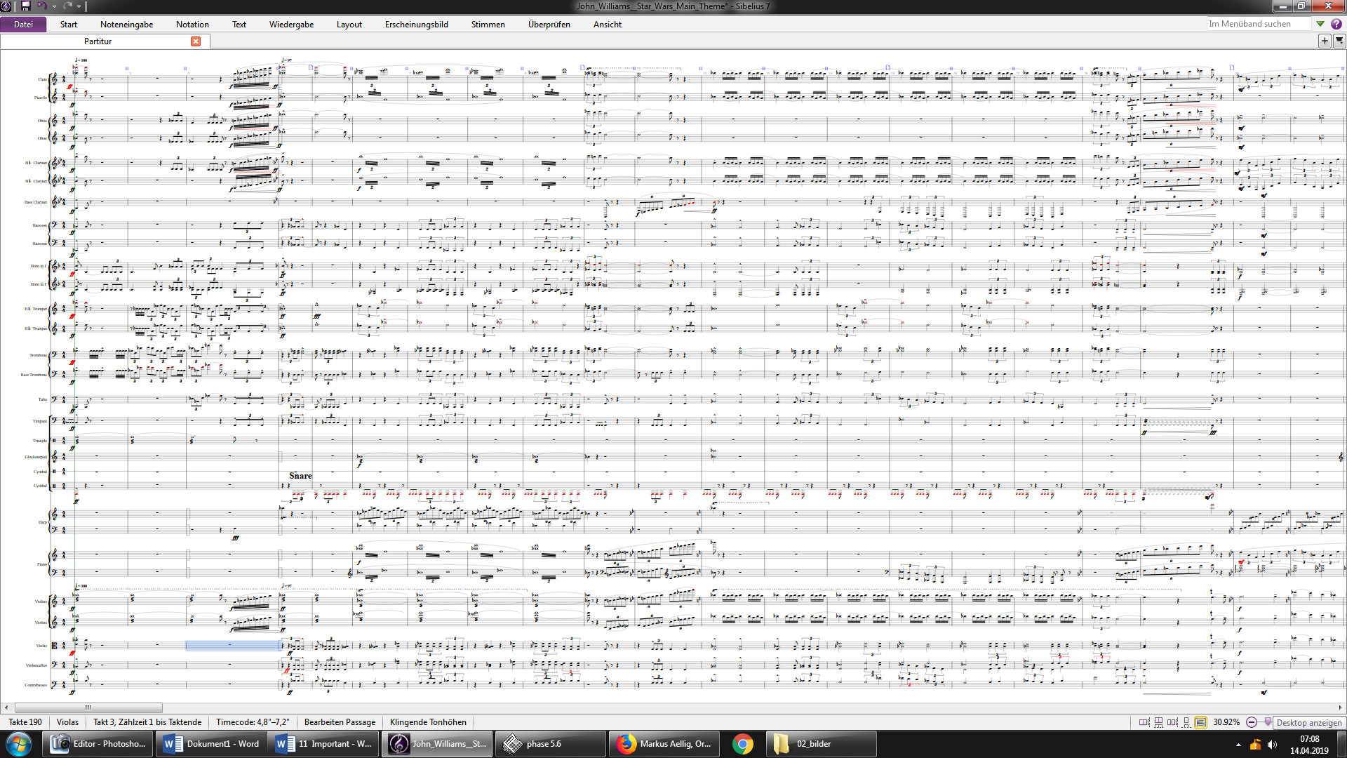The height and width of the screenshot is (758, 1347).
Task: Click the zoom slider handle
Action: point(1267,722)
